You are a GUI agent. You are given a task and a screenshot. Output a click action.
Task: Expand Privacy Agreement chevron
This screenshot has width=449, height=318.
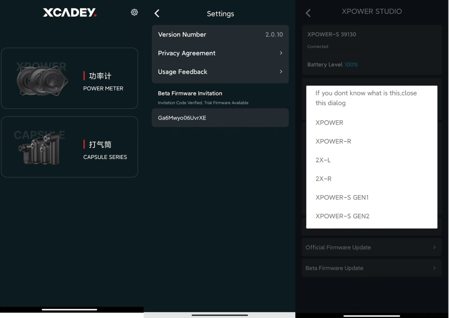click(281, 53)
